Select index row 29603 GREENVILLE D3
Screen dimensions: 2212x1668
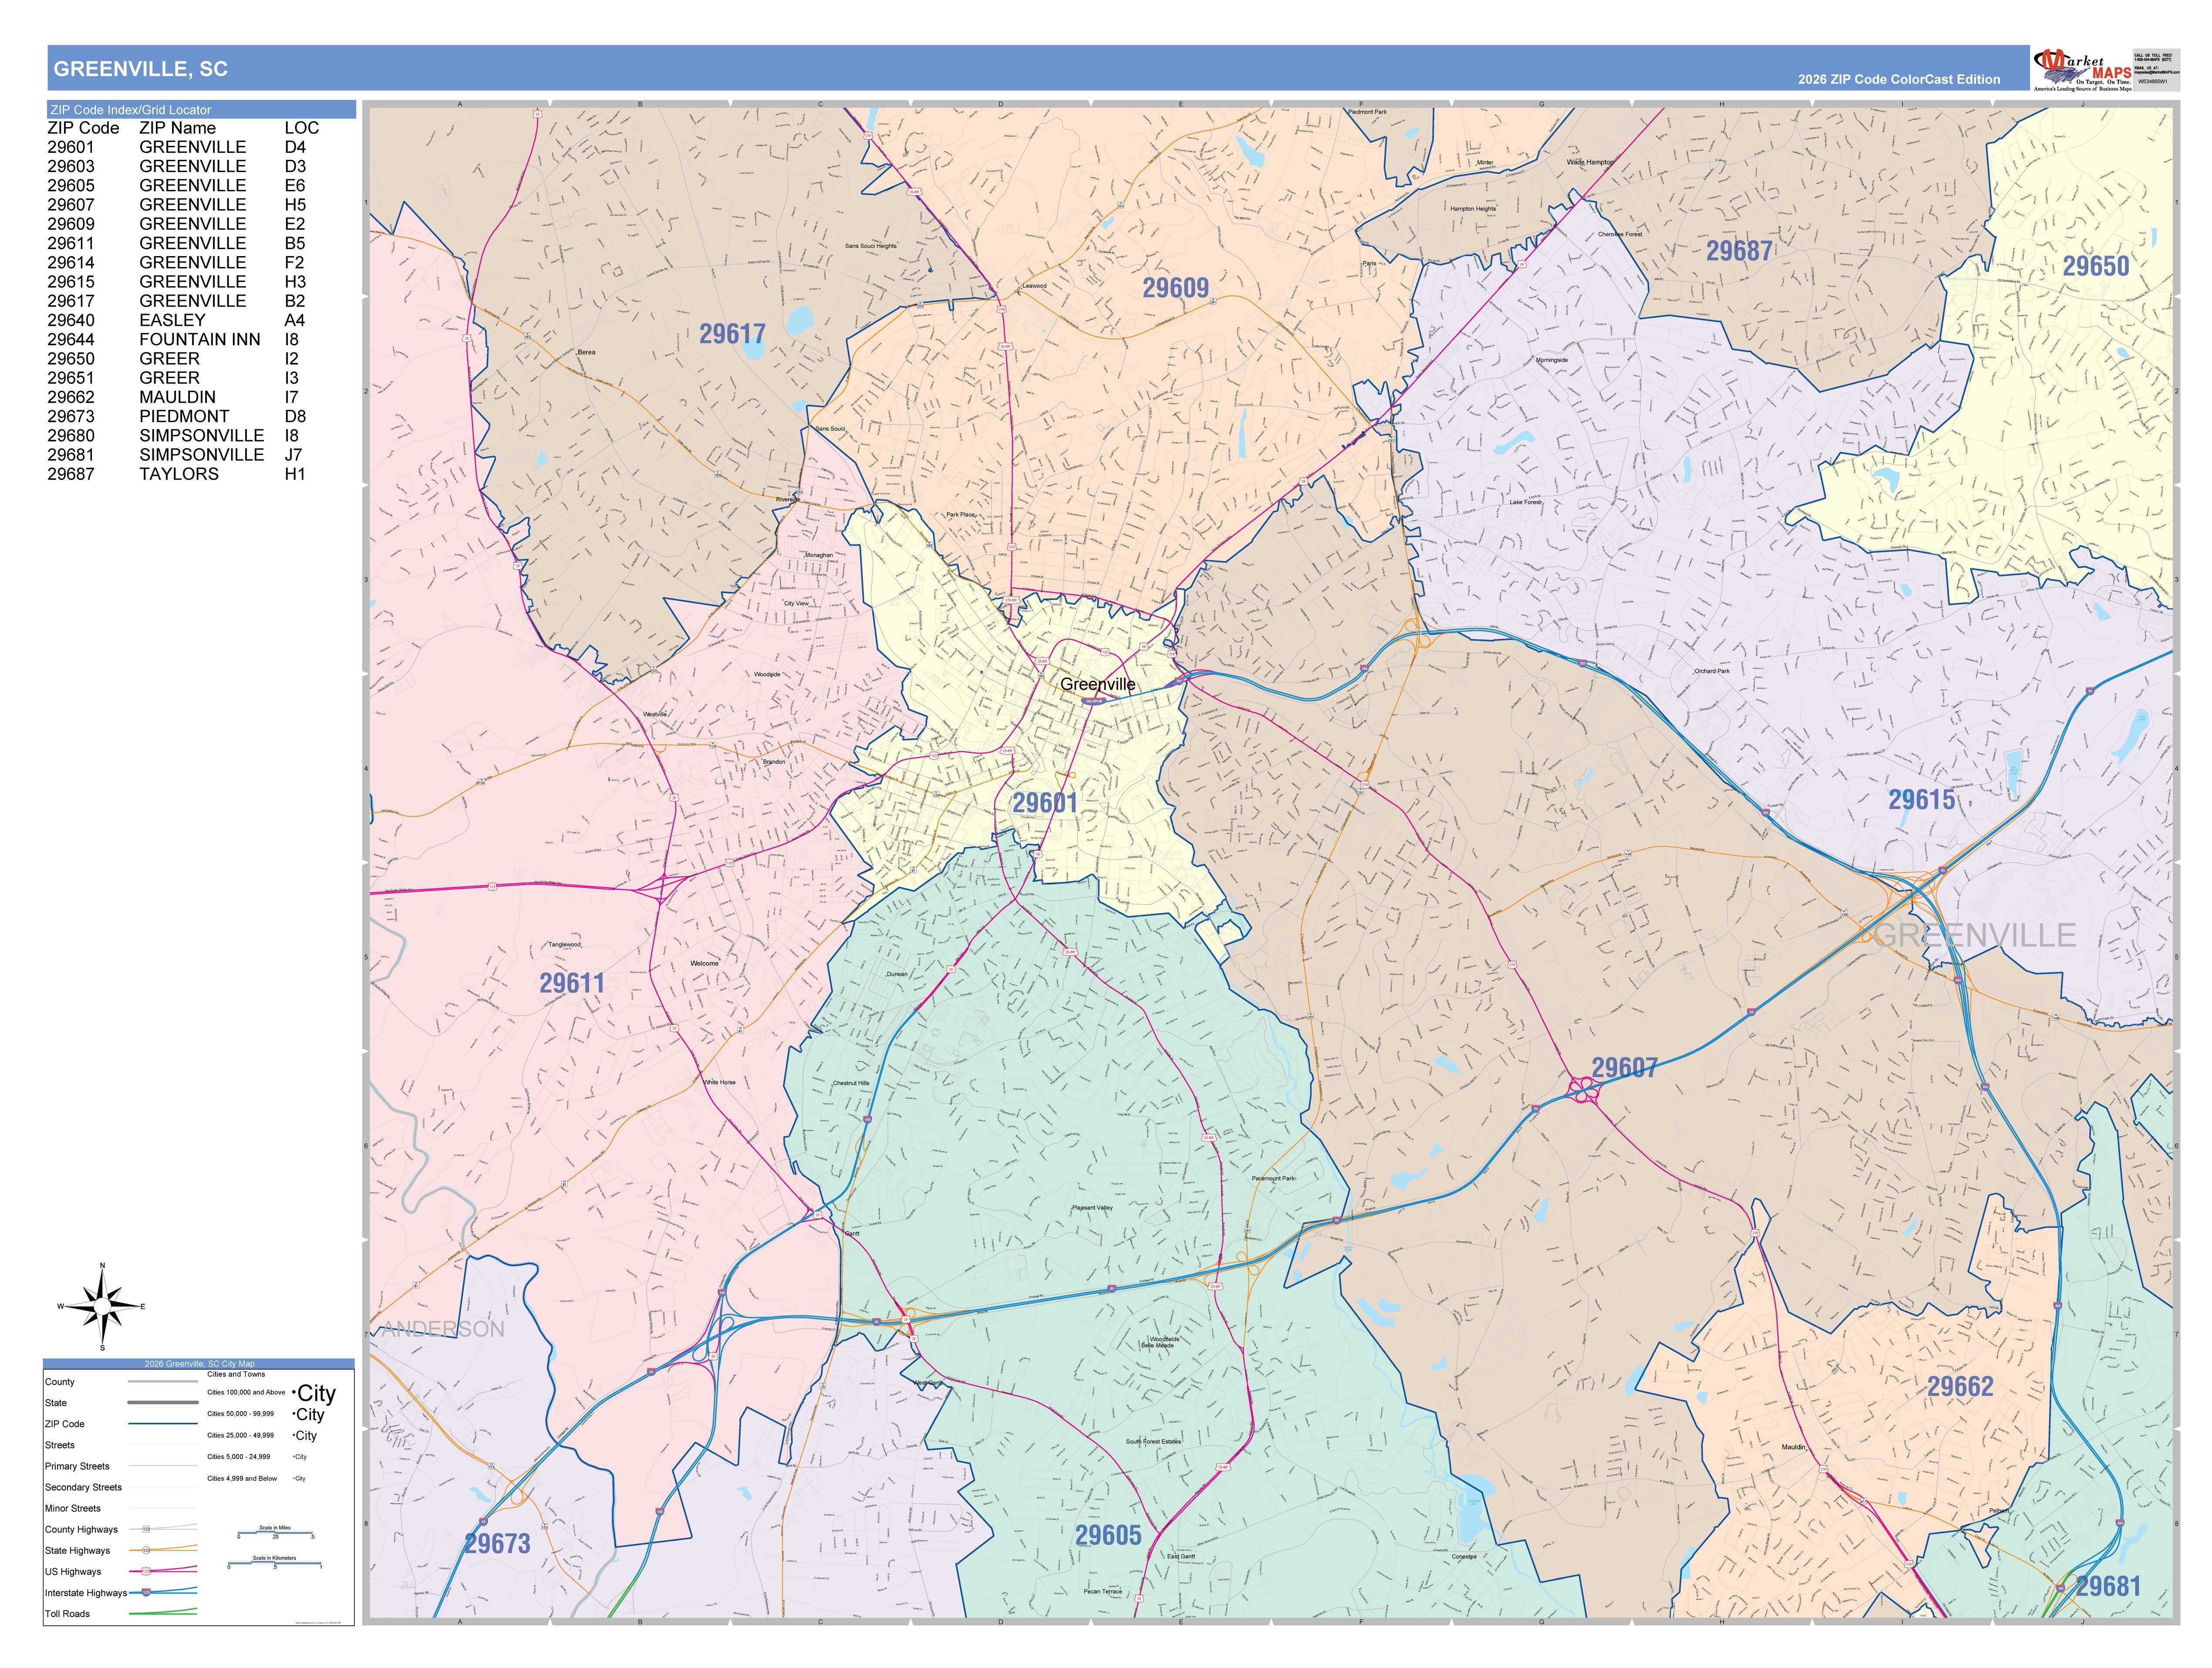(177, 166)
